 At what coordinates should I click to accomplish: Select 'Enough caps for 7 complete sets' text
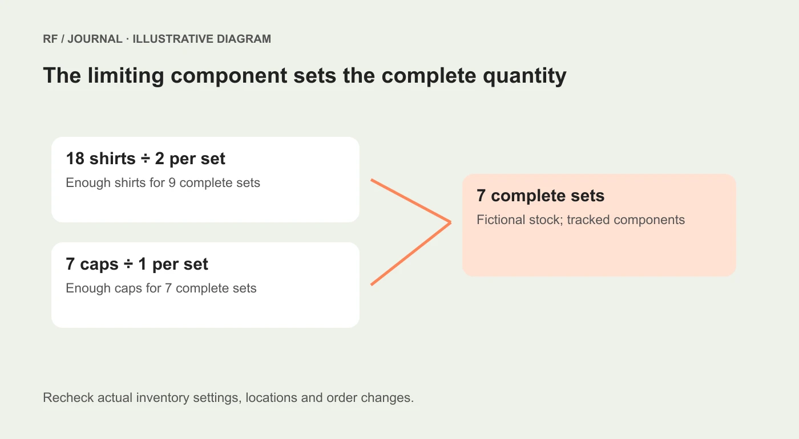(162, 288)
